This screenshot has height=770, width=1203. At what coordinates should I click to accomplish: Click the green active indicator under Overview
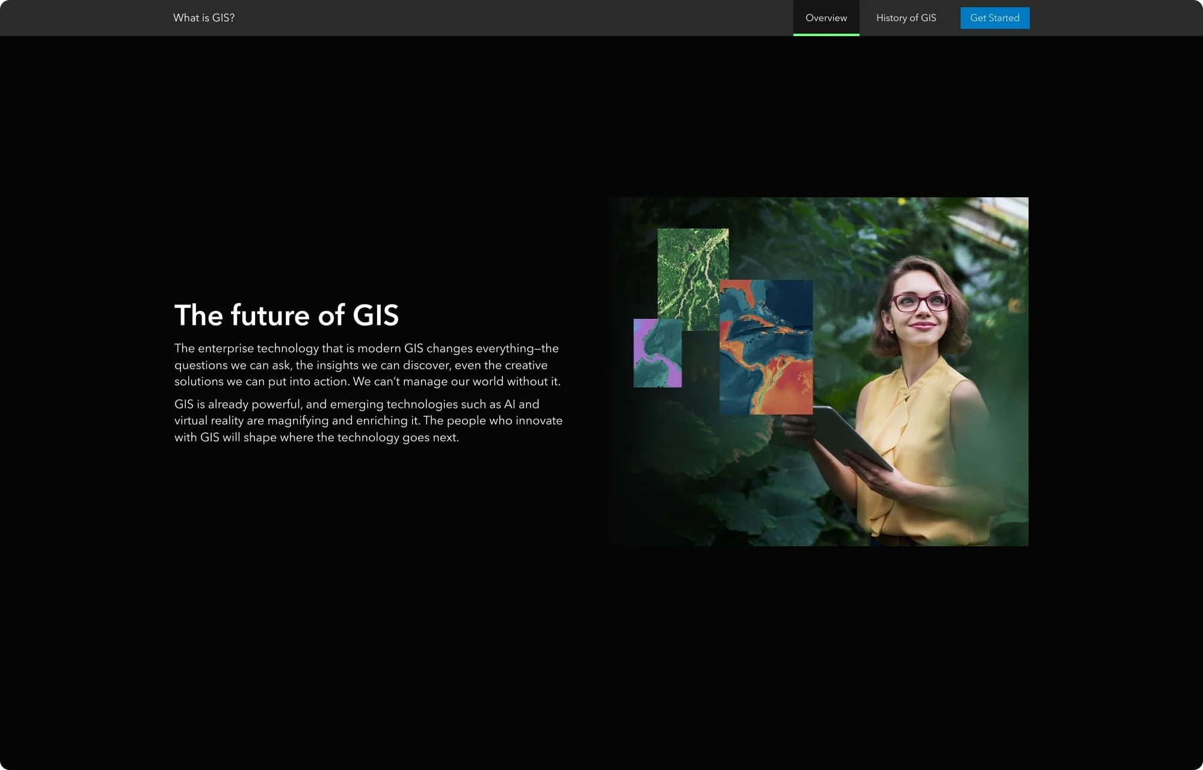click(x=826, y=34)
